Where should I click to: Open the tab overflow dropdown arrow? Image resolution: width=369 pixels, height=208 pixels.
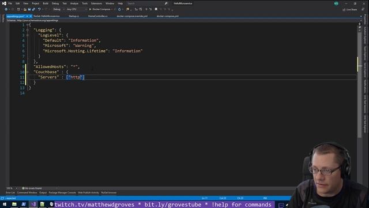(361, 16)
